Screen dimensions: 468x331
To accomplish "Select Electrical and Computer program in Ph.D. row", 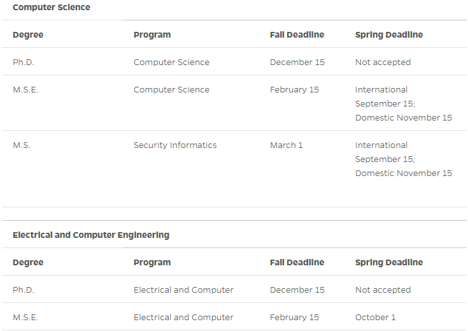I will [x=183, y=290].
